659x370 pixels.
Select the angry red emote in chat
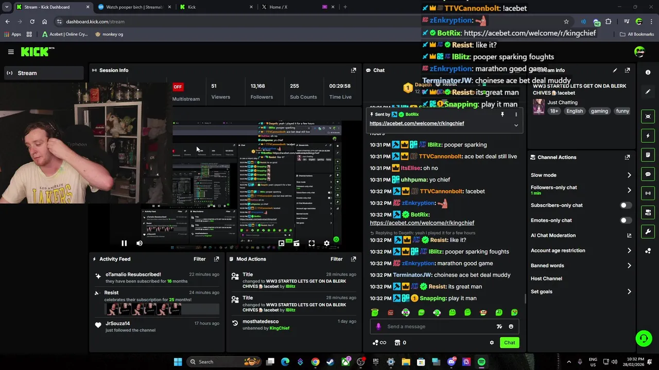390,312
